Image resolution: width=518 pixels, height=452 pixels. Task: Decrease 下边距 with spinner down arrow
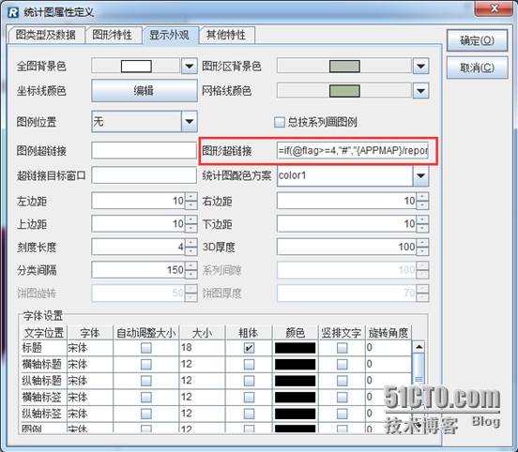pyautogui.click(x=423, y=228)
